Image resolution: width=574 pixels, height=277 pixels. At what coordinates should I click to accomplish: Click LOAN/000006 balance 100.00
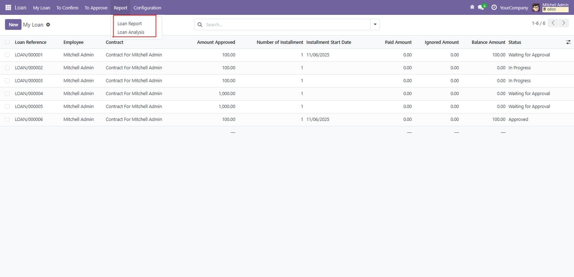[499, 119]
